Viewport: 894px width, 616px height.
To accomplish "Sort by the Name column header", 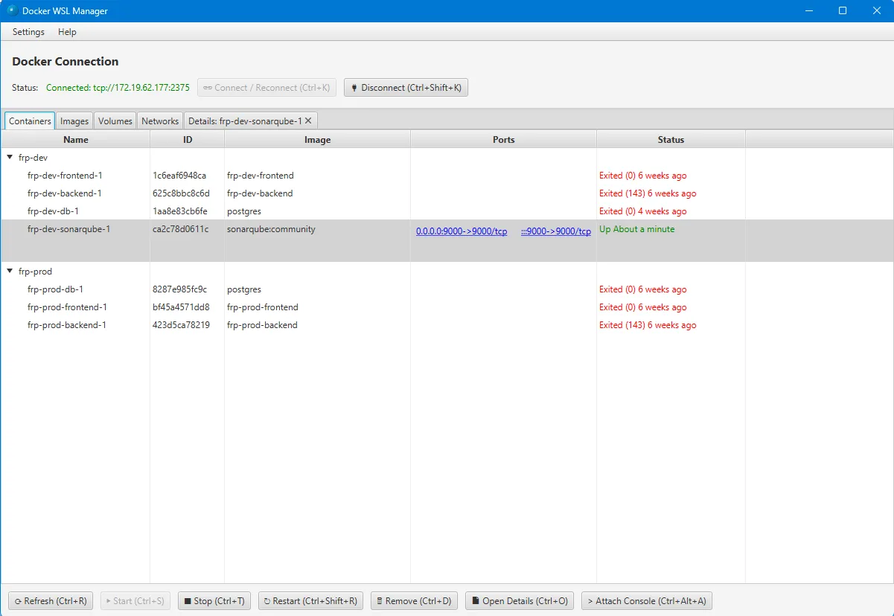I will [x=76, y=140].
